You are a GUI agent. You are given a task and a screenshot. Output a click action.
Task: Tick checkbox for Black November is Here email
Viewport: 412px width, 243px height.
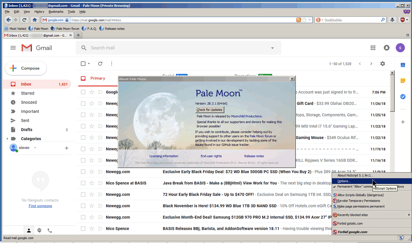[x=83, y=206]
